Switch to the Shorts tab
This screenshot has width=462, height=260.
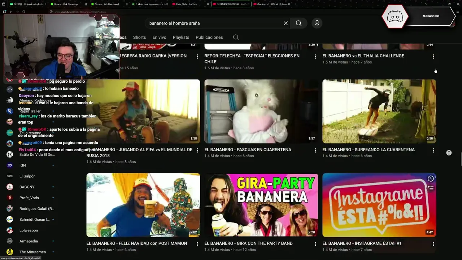[139, 37]
